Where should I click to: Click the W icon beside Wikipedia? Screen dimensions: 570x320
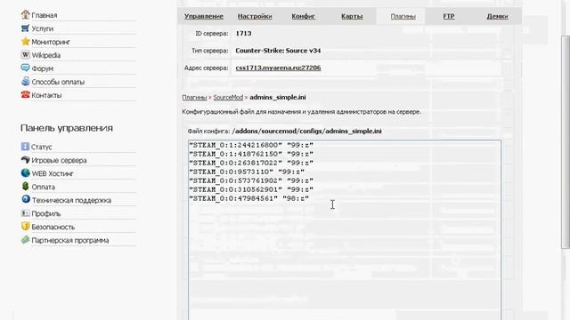(25, 55)
